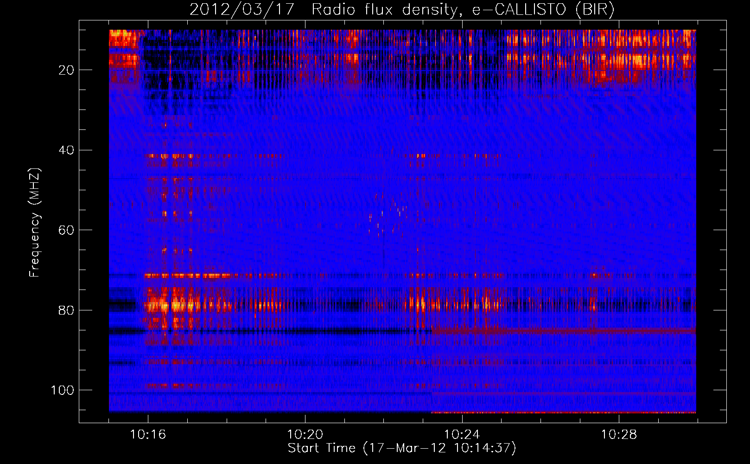Click the '10:28' time tick label
Viewport: 750px width, 464px height.
pos(619,435)
